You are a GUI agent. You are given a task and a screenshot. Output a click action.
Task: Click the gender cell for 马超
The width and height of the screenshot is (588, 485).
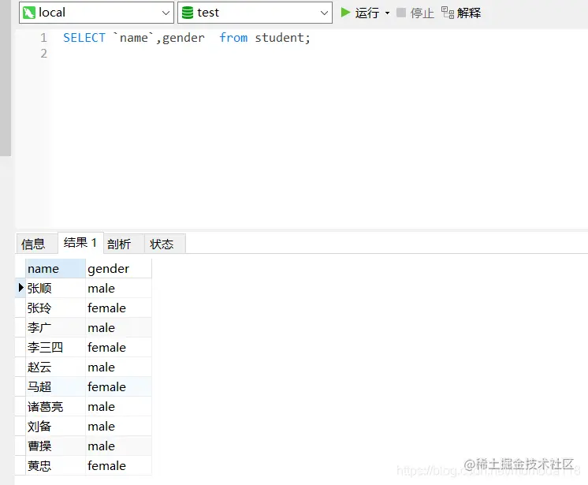[118, 386]
